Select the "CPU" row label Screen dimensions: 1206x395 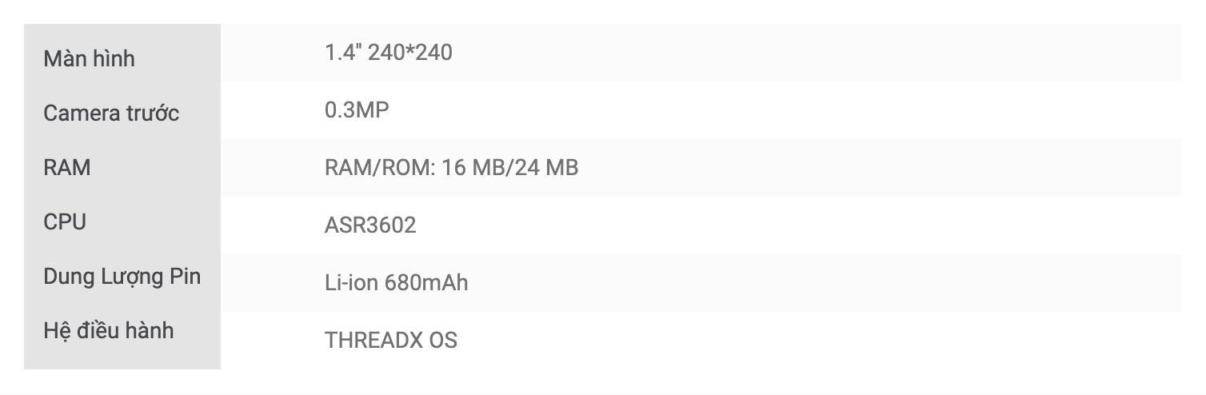(65, 222)
